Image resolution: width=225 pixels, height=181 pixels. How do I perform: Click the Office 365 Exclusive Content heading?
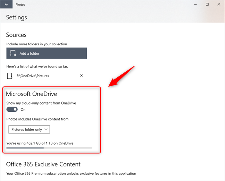[43, 164]
